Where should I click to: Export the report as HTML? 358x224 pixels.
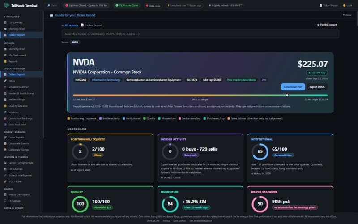click(x=317, y=87)
